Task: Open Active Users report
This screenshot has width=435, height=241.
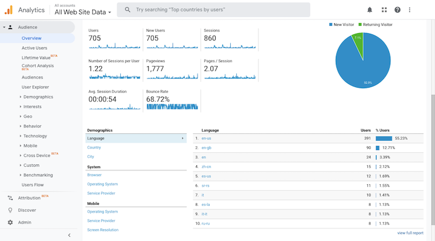Action: coord(34,48)
